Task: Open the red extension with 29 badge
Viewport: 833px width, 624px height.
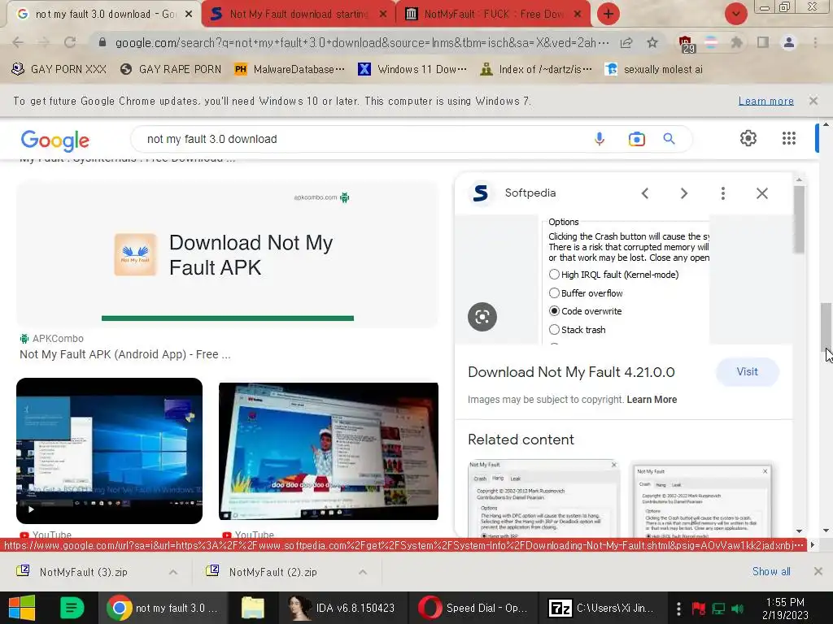Action: (x=686, y=44)
